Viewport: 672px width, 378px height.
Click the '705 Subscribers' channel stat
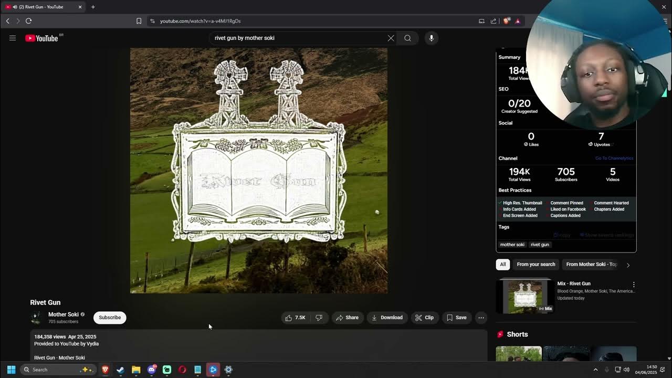566,174
